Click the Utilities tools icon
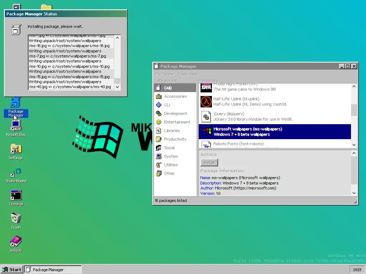The height and width of the screenshot is (274, 366). tap(159, 165)
